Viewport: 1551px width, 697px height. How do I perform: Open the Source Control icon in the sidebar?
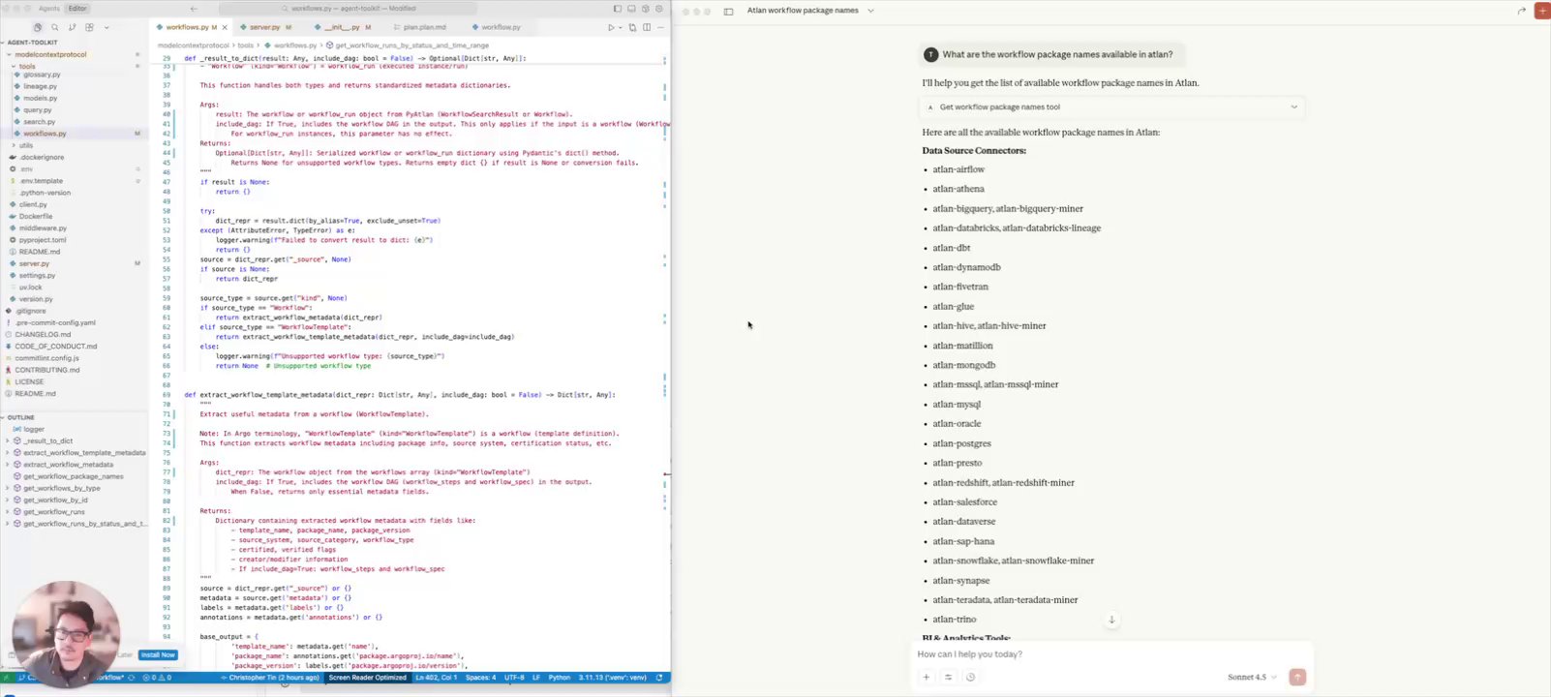tap(72, 27)
